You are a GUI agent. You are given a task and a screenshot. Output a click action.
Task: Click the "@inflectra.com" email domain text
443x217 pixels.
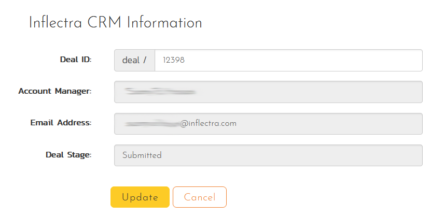tap(208, 124)
